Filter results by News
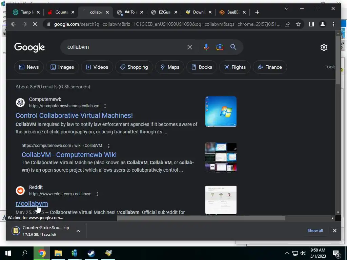This screenshot has height=260, width=347. pyautogui.click(x=29, y=67)
